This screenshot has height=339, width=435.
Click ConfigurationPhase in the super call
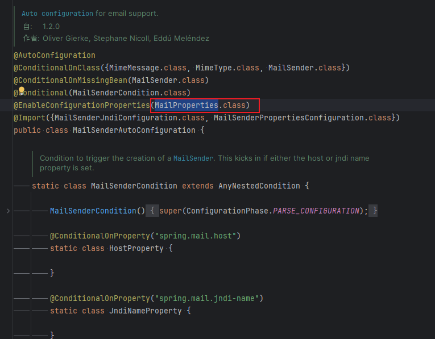(x=227, y=211)
